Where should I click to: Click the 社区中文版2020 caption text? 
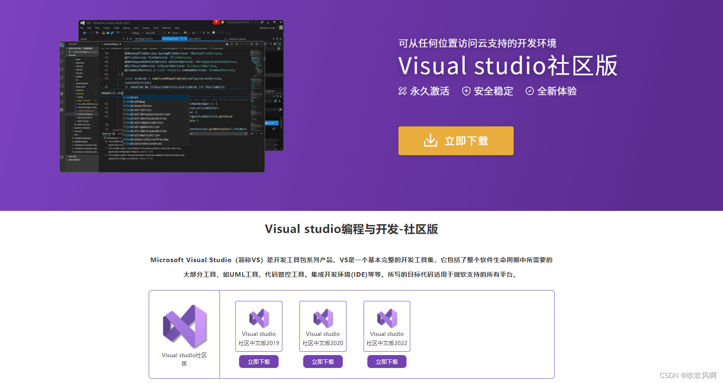[323, 343]
